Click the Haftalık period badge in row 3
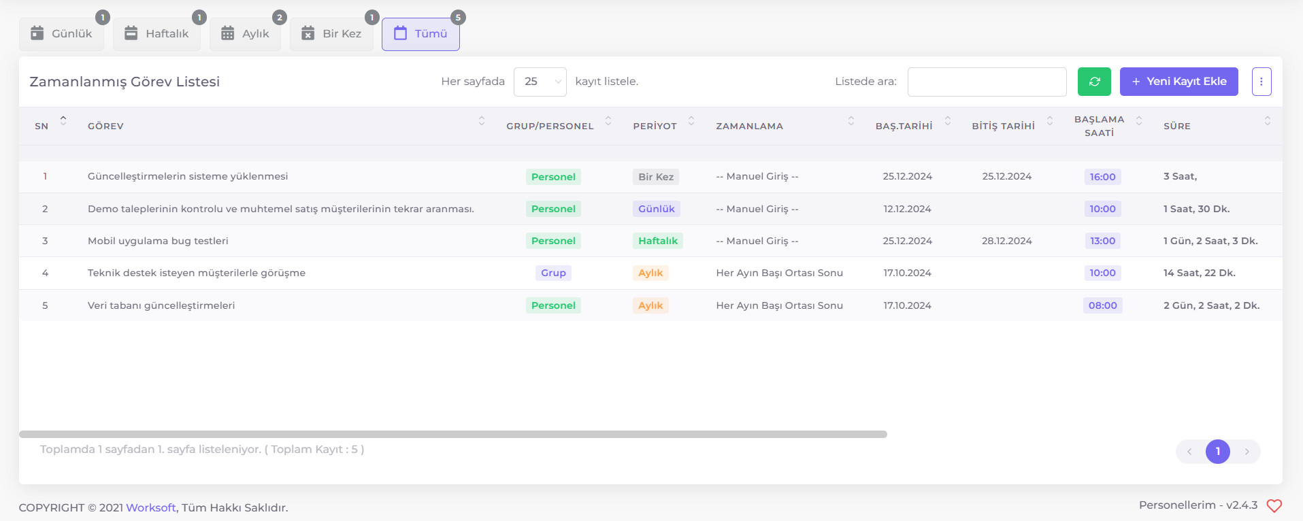Viewport: 1303px width, 521px height. coord(658,241)
